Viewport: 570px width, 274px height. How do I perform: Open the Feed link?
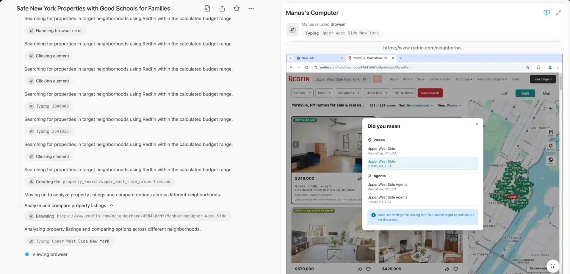click(515, 79)
